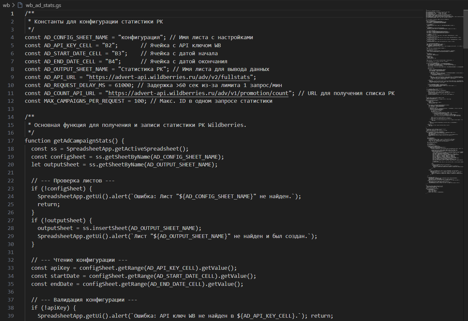
Task: Click line number 39
Action: tap(10, 316)
